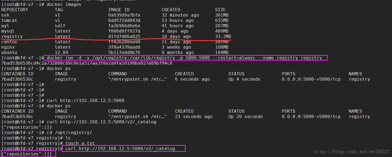Screen dimensions: 392x157
Task: Click image ID 0a639d9a7bfa
Action: tap(124, 15)
